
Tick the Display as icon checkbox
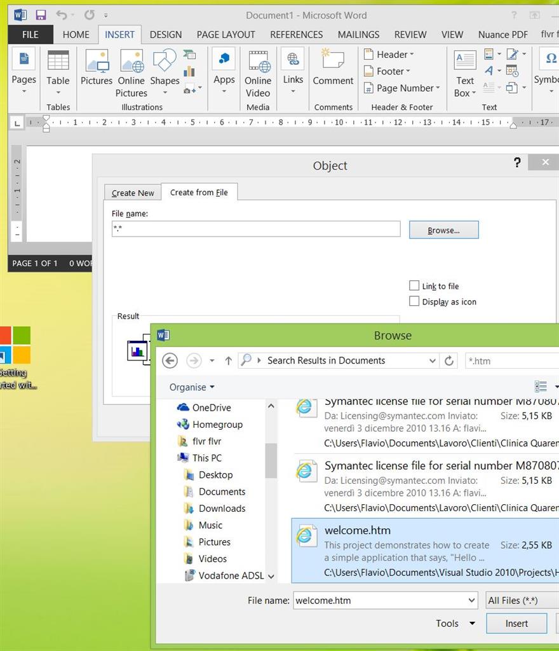click(414, 301)
